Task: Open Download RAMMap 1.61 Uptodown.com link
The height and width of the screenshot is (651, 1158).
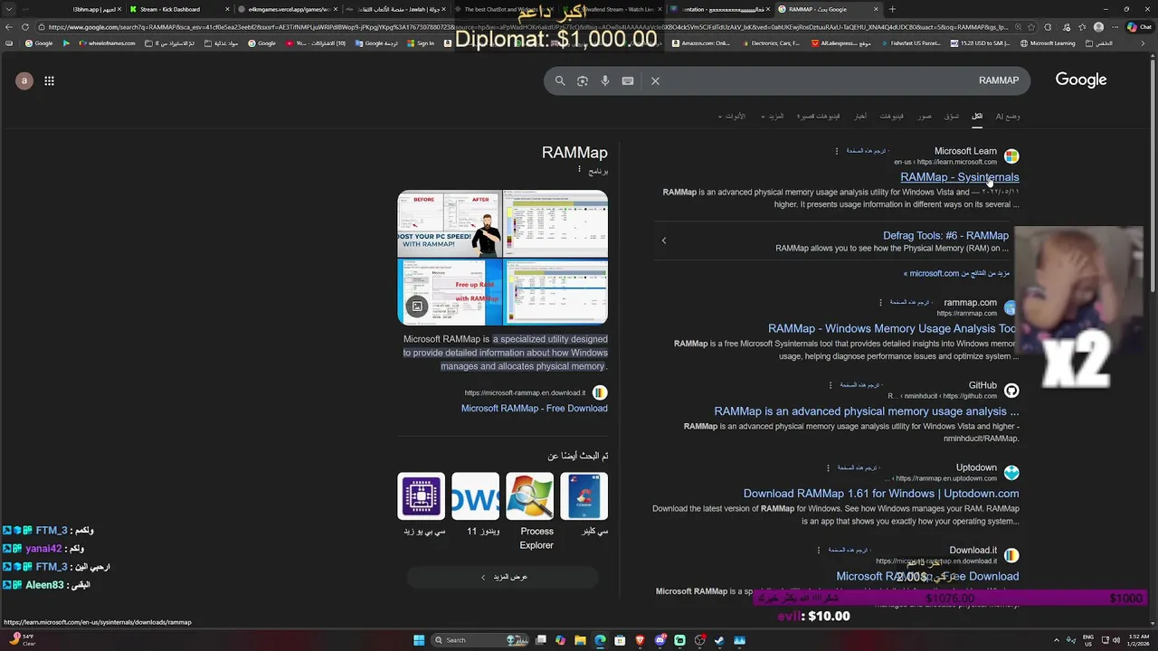Action: (x=881, y=493)
